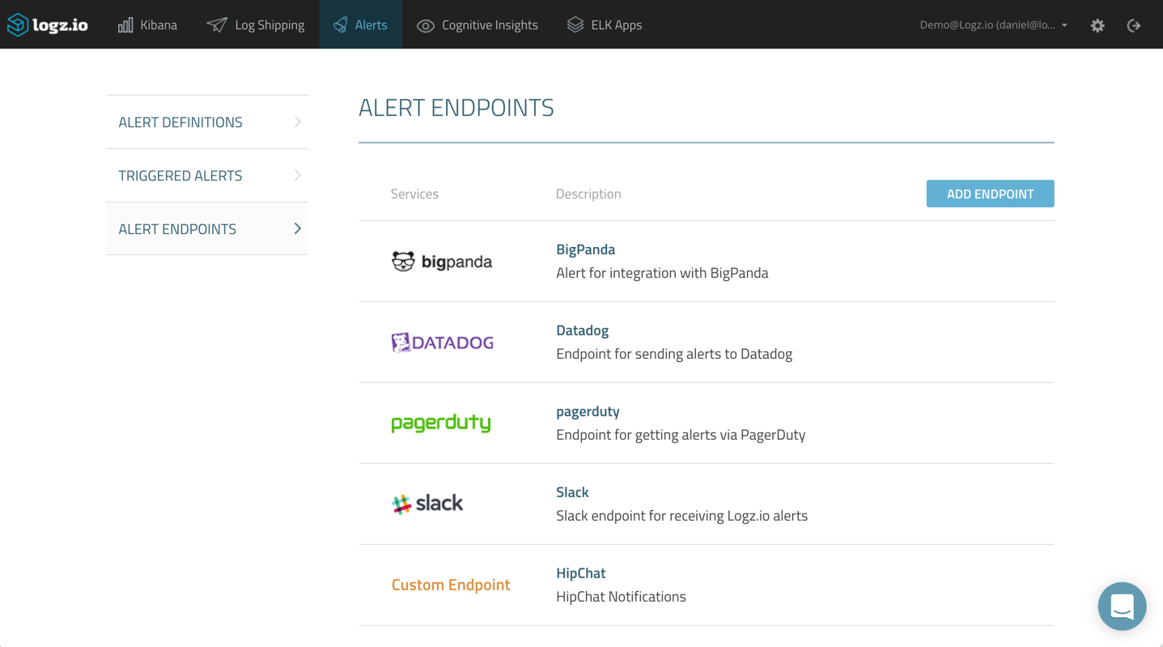Click the PagerDuty logo
Viewport: 1163px width, 647px height.
pos(441,424)
